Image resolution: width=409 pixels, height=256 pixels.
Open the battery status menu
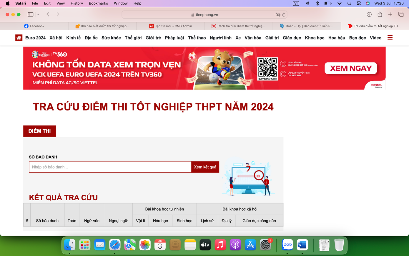click(x=328, y=3)
